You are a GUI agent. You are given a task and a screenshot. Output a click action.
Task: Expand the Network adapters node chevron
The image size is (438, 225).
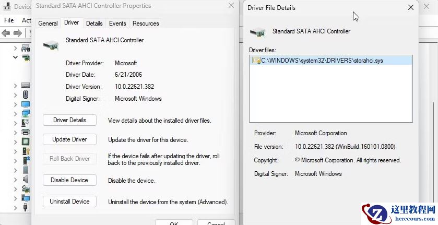[15, 114]
